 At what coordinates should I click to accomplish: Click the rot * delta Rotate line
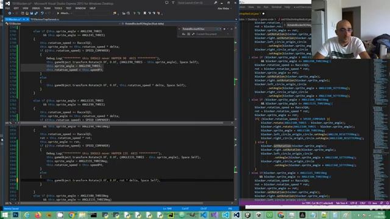pos(103,180)
